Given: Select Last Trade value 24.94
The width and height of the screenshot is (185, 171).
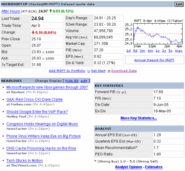Looking at the screenshot, I should (37, 18).
